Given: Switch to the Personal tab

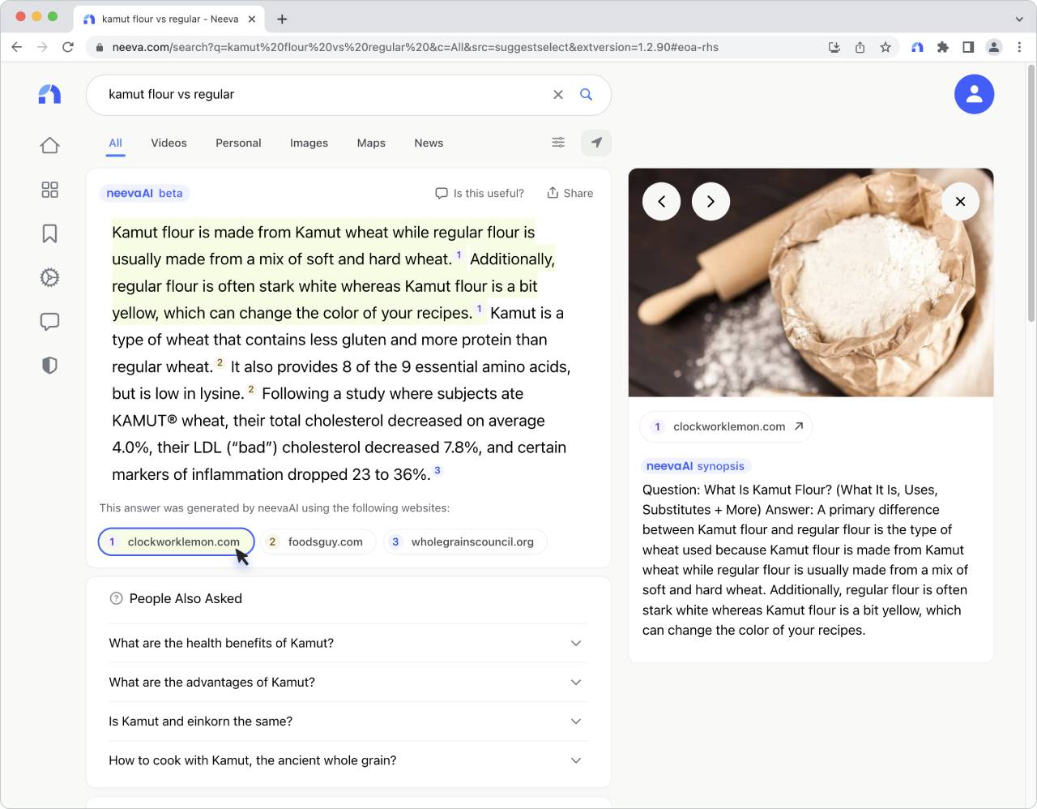Looking at the screenshot, I should tap(238, 143).
